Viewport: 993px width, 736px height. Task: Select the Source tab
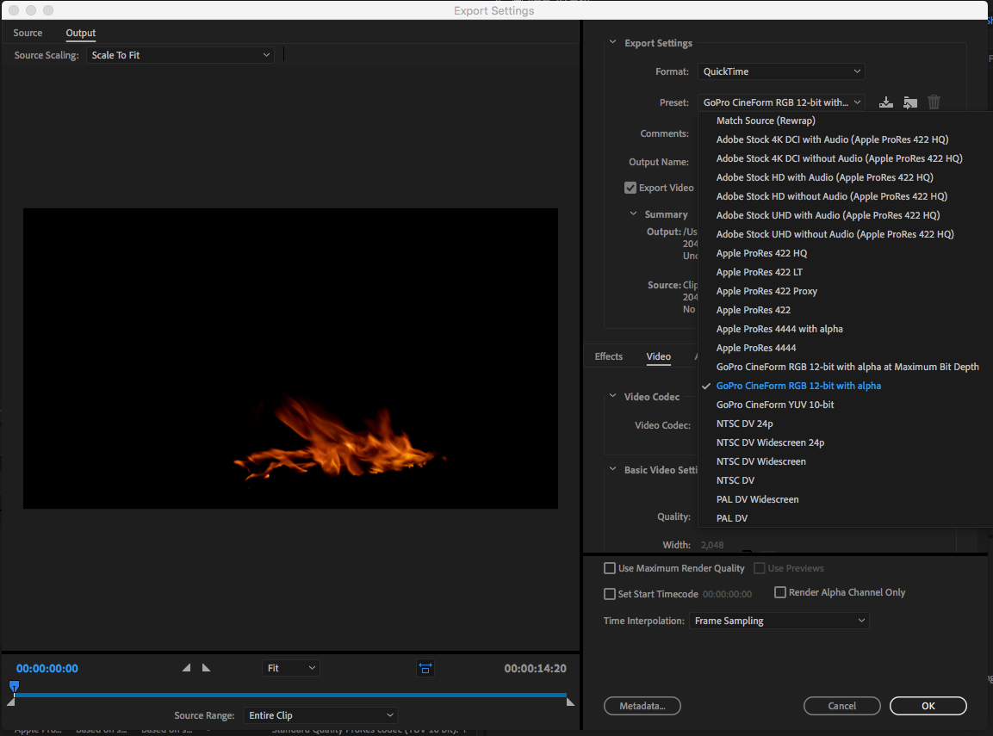click(27, 33)
